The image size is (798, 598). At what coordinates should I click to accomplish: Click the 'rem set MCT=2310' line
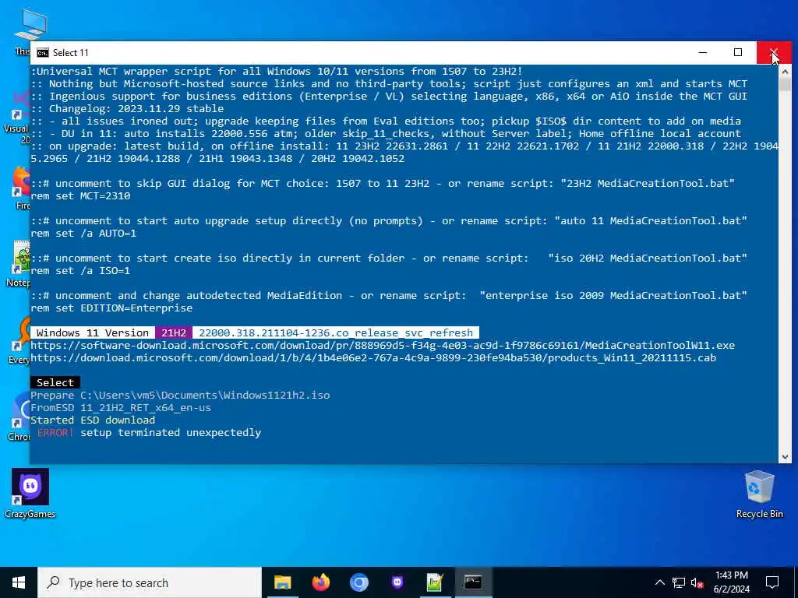pos(80,195)
